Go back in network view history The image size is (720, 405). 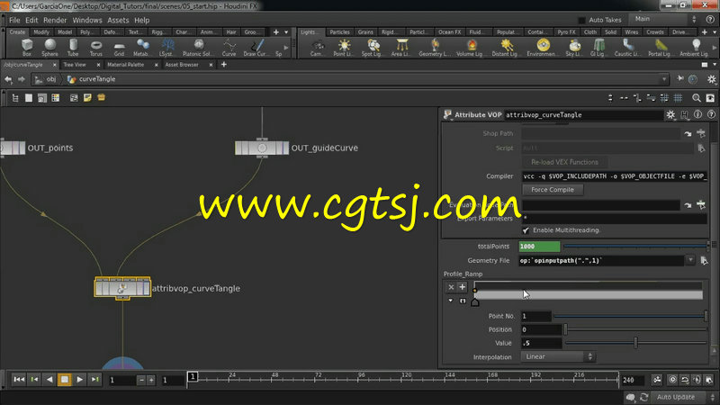pyautogui.click(x=8, y=79)
